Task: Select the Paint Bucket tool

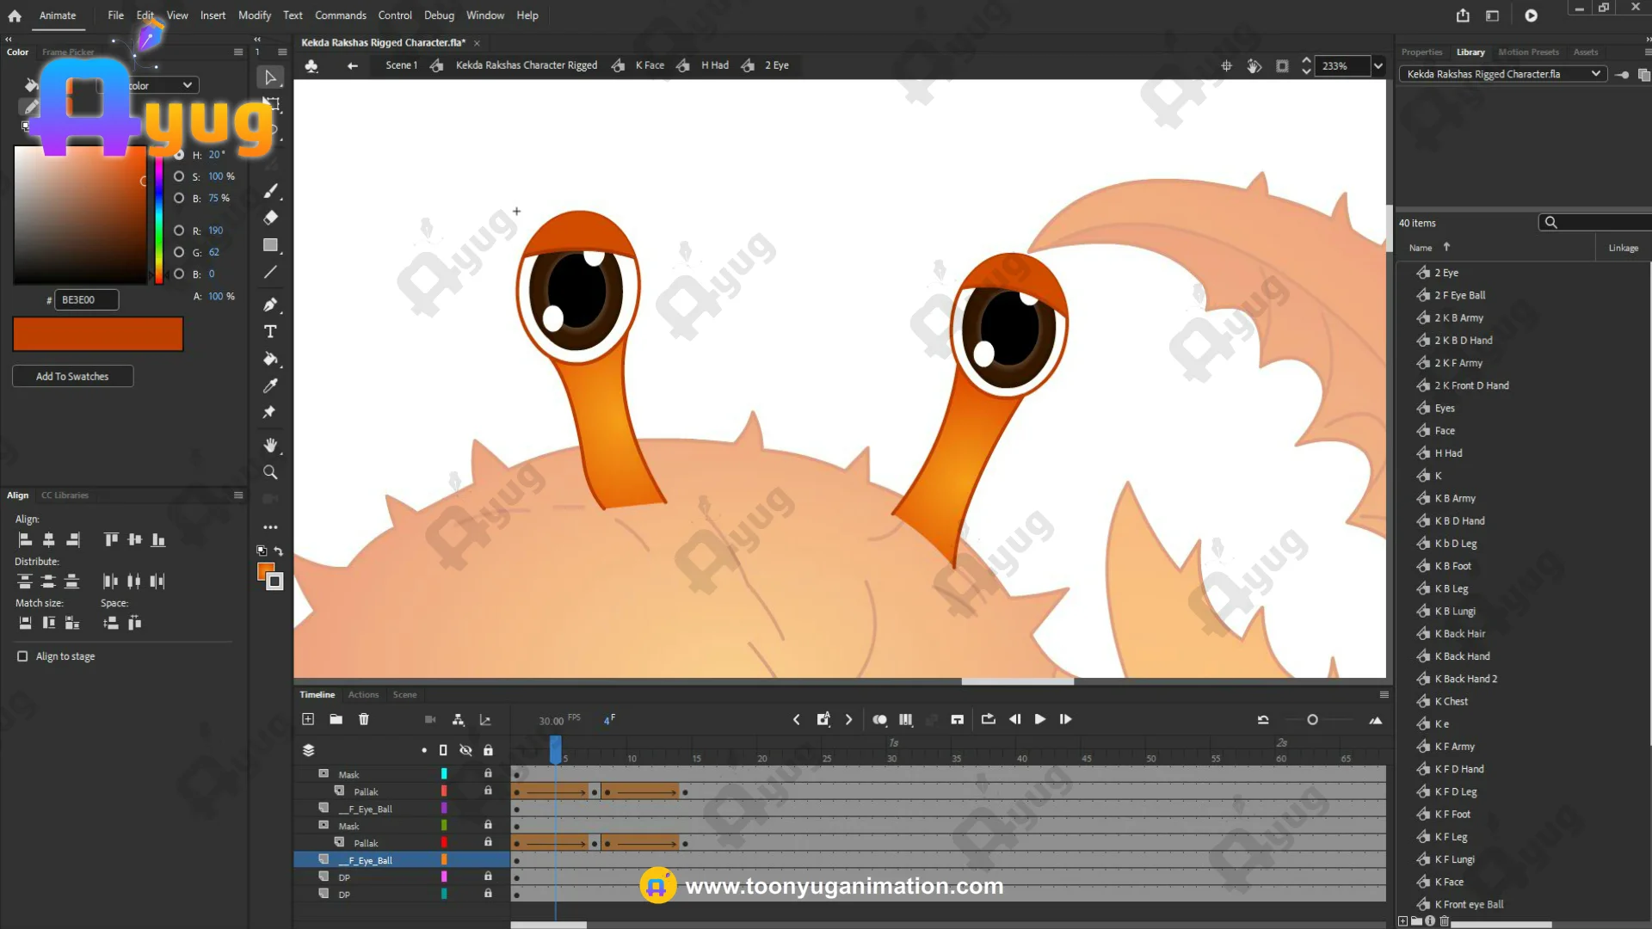Action: point(270,359)
